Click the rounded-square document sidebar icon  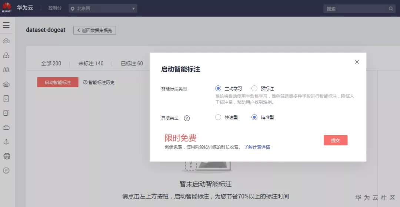pos(6,99)
